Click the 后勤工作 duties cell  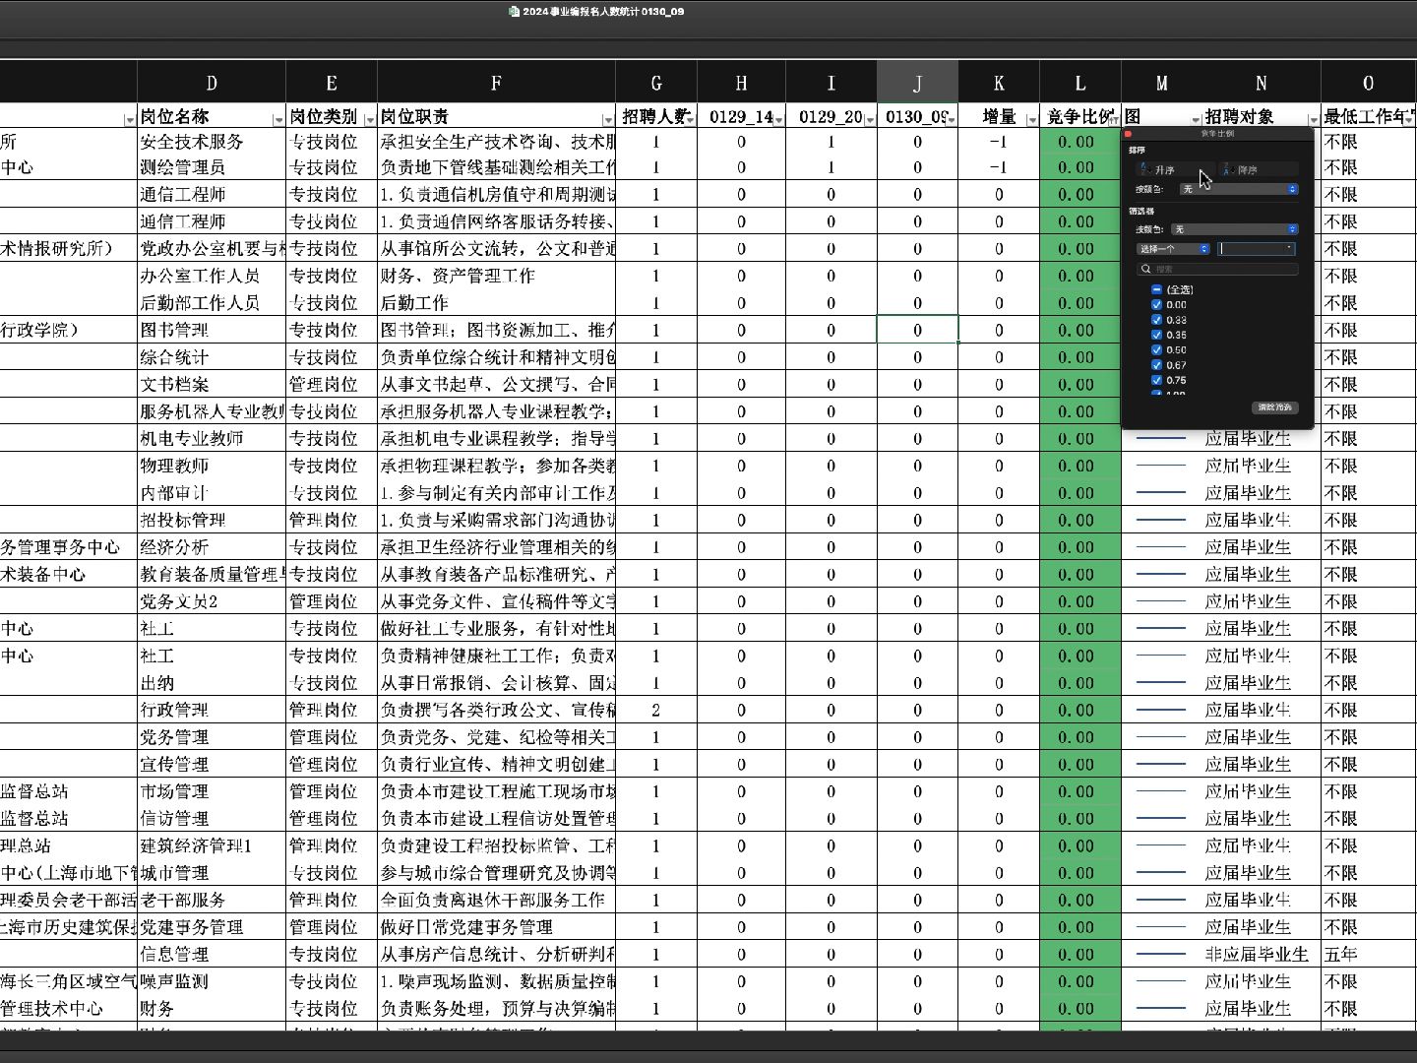[x=496, y=303]
